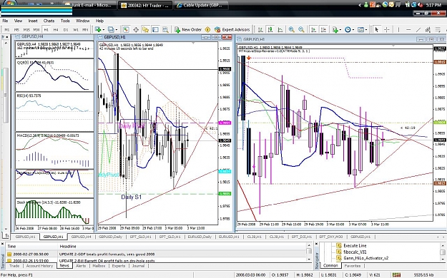Click the connection status bars icon

tap(396, 274)
